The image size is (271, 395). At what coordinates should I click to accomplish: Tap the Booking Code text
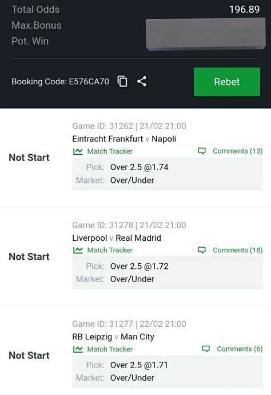pos(60,81)
